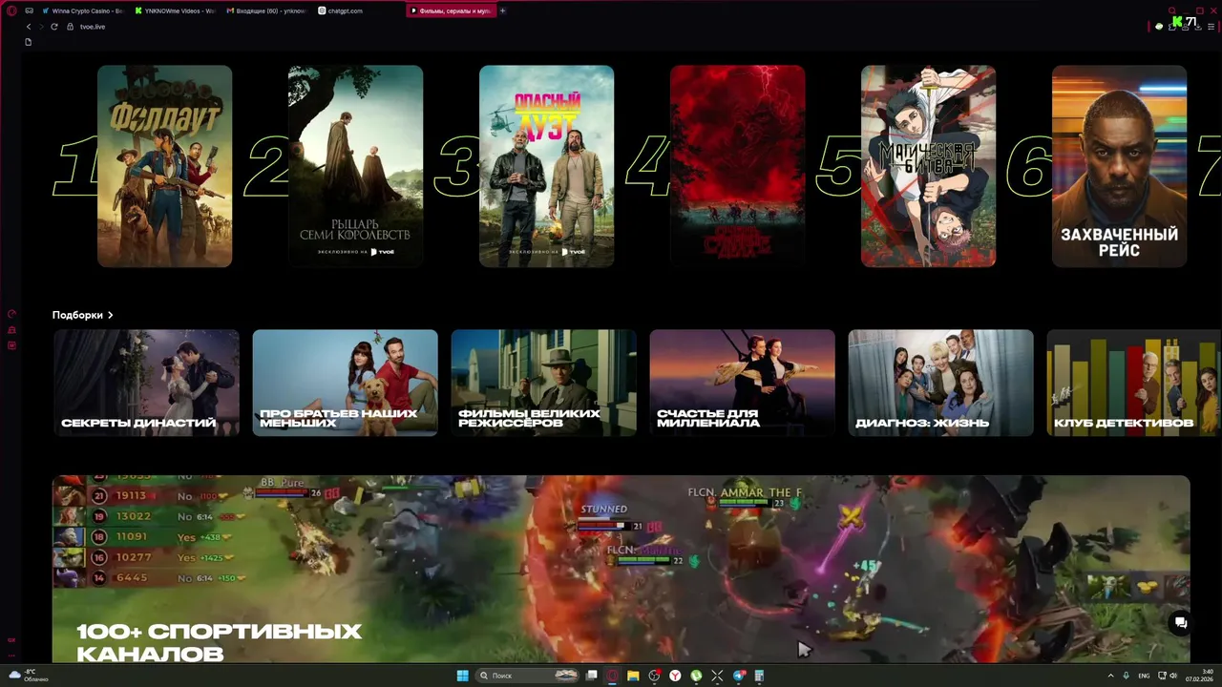Open the 100+ спортивных каналов banner

(x=621, y=569)
